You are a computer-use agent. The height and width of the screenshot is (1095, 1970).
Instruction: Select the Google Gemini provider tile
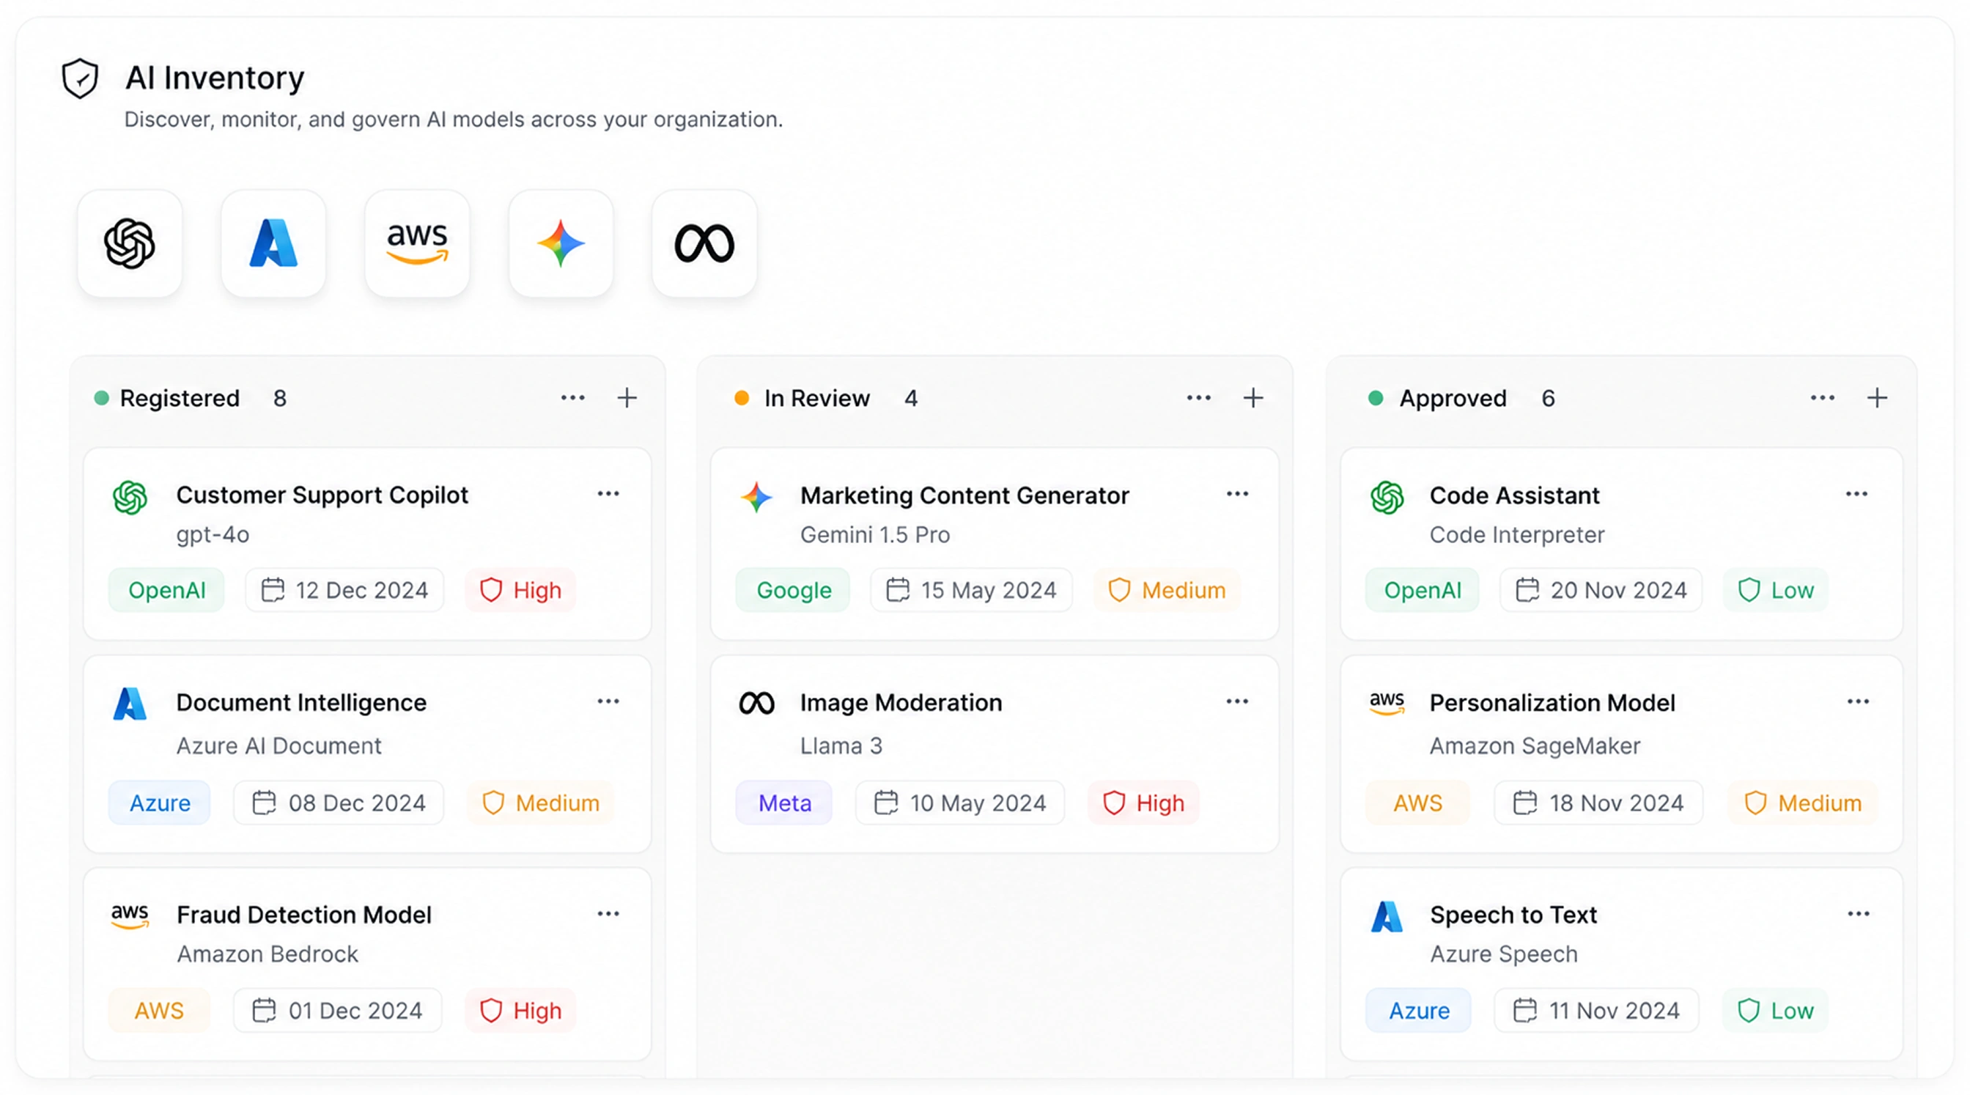561,243
